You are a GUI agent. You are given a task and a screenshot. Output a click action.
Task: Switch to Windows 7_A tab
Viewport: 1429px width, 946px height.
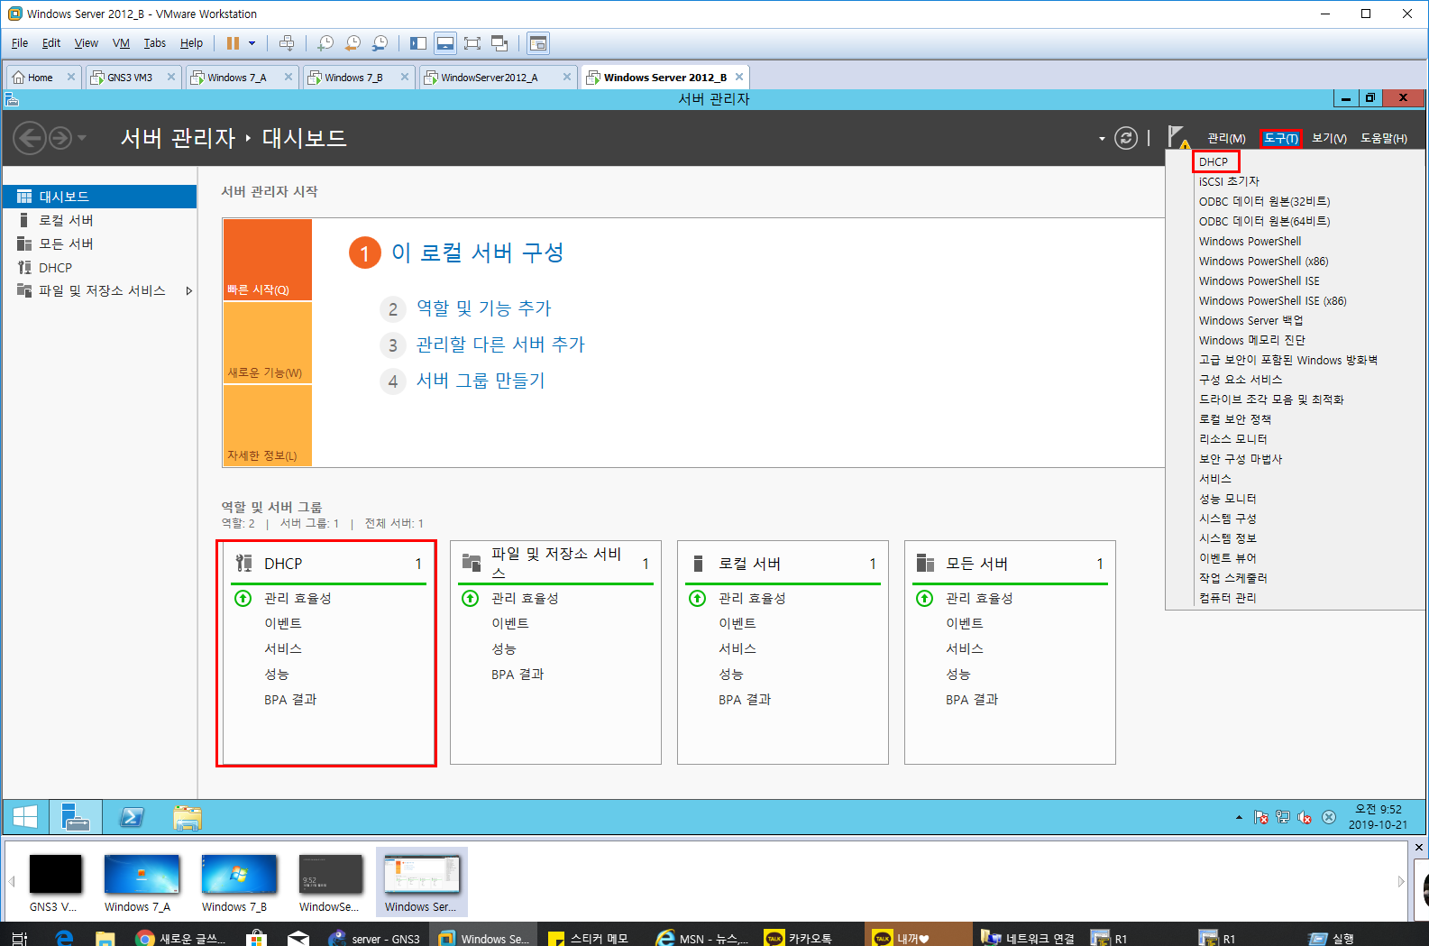click(242, 78)
